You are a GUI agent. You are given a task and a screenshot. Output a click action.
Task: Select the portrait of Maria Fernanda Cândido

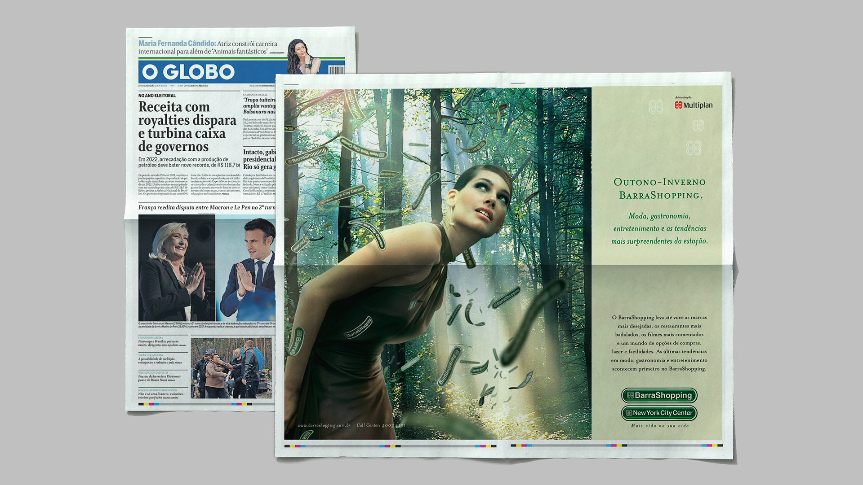click(x=304, y=57)
